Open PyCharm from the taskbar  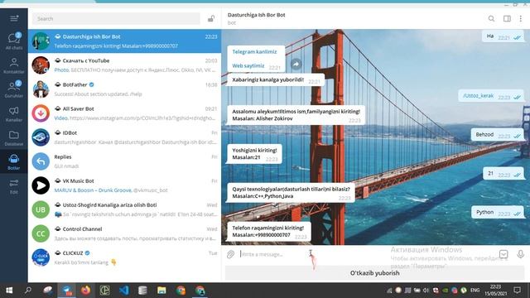(105, 291)
